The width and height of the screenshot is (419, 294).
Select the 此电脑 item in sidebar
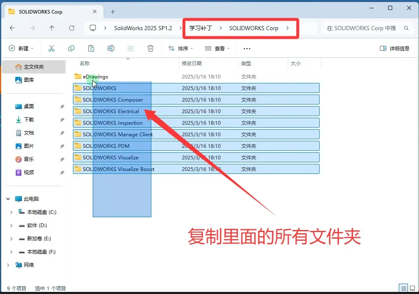[x=27, y=199]
